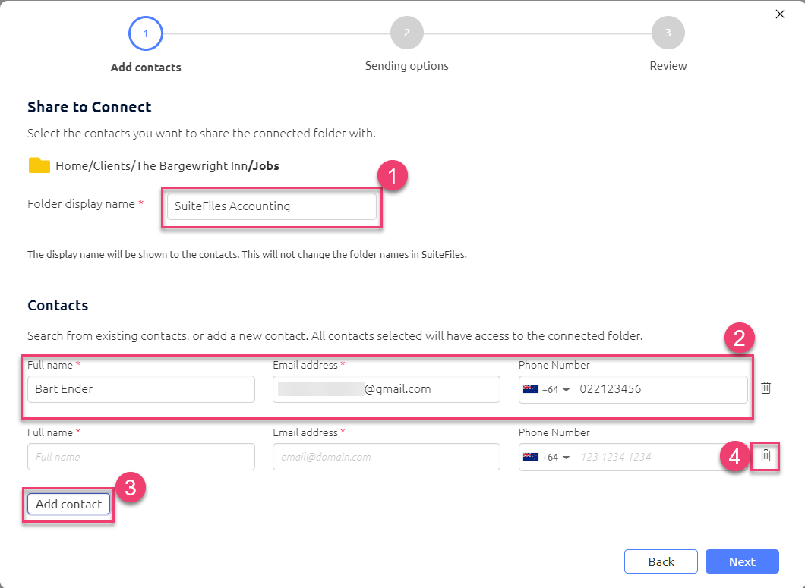This screenshot has height=588, width=805.
Task: Click step 1 circle labeled Add contacts
Action: [145, 33]
